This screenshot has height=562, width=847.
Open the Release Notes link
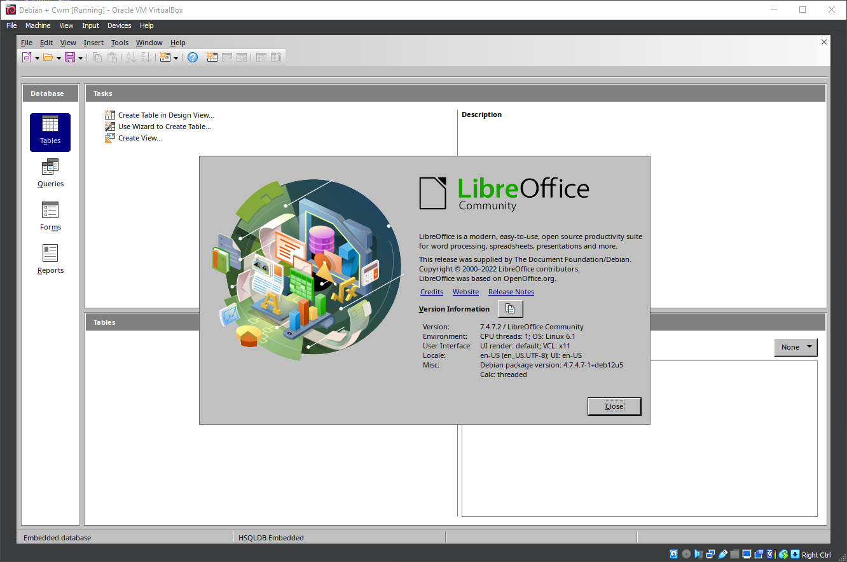point(511,292)
